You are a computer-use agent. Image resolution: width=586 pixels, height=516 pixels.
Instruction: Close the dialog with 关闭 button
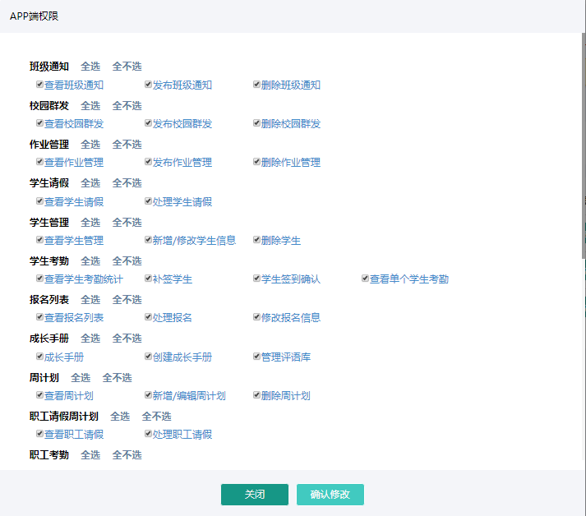click(255, 495)
